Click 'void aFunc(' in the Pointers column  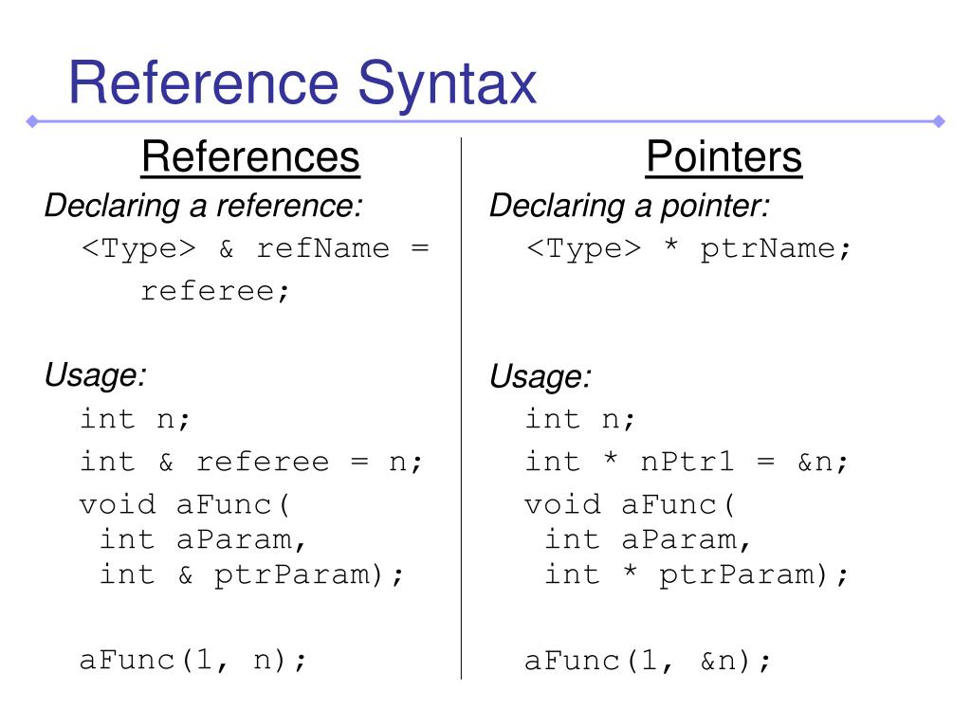pyautogui.click(x=630, y=505)
